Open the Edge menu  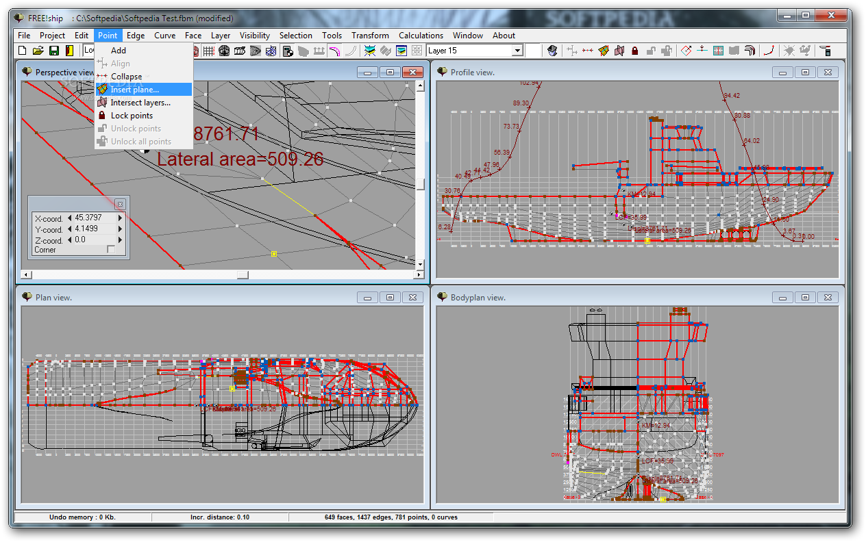pos(136,36)
